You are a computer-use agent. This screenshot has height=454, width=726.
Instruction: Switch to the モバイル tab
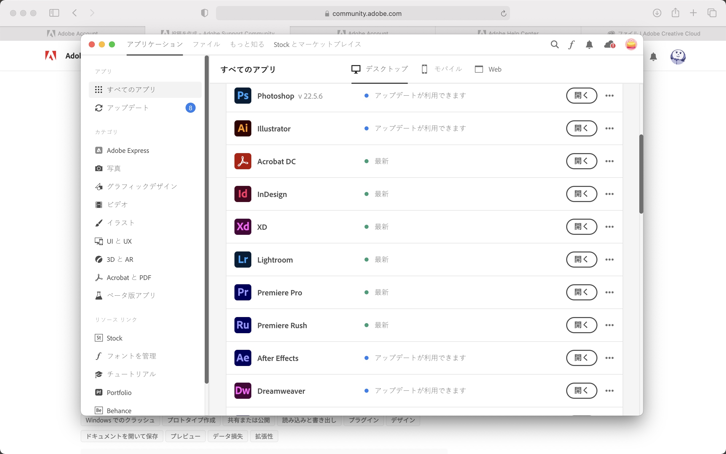441,69
